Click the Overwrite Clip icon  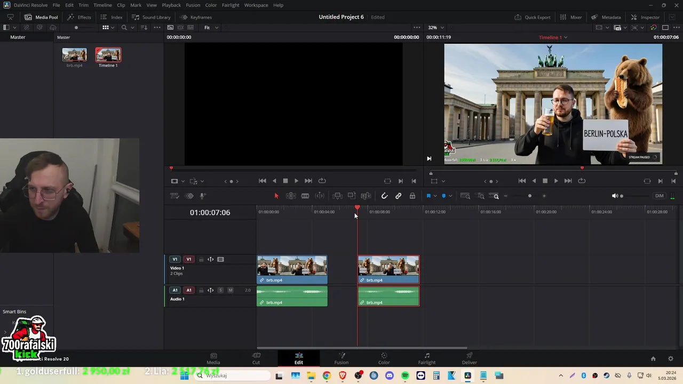(x=352, y=196)
